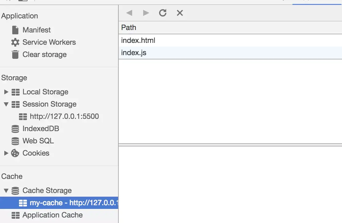The image size is (342, 223).
Task: Open the Service Workers section
Action: (49, 42)
